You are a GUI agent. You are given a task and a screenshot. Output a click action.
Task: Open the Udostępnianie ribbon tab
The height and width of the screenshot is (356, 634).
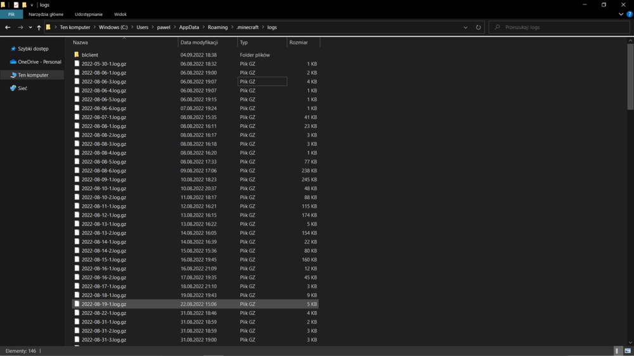tap(89, 14)
